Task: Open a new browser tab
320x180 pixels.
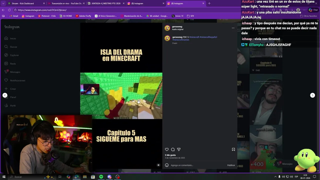Action: 209,3
